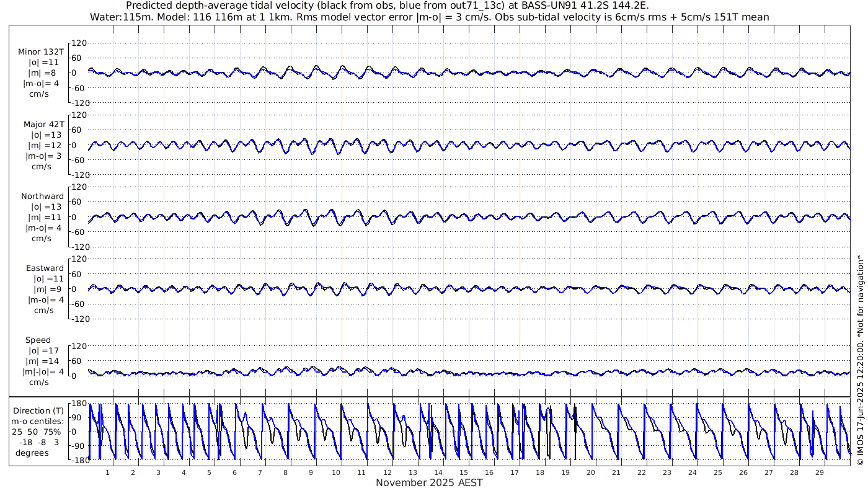
Task: Click x-axis day tick label '15'
Action: tap(463, 472)
